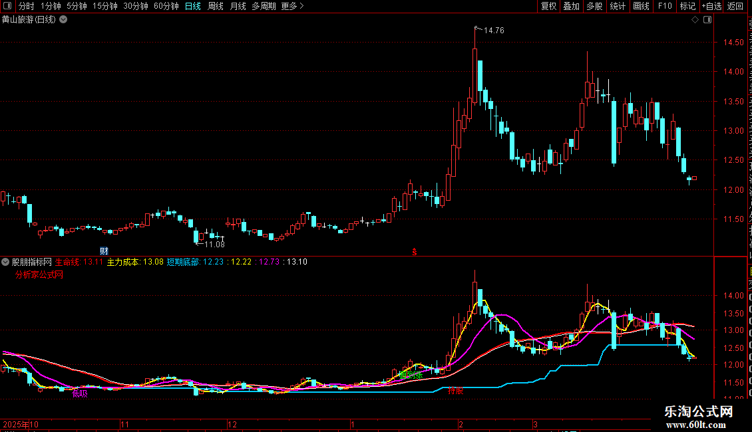
Task: Open the 画线 drawing tools
Action: pos(642,6)
